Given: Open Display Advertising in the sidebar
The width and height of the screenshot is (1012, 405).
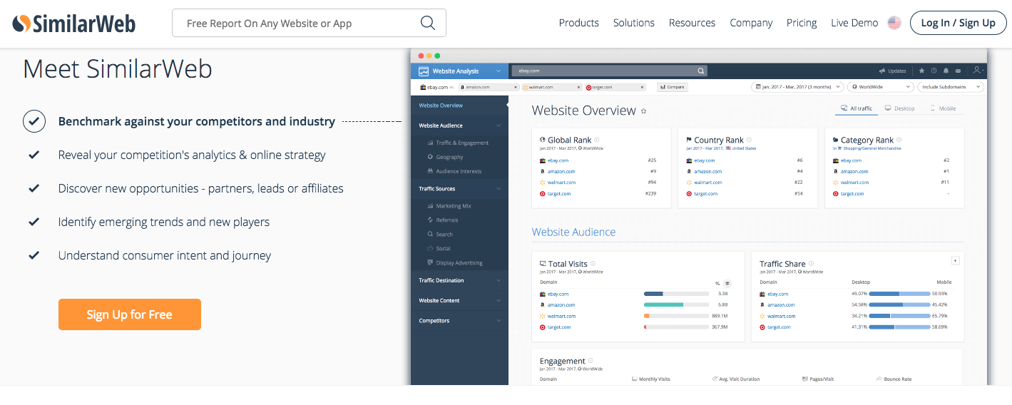Looking at the screenshot, I should click(455, 262).
